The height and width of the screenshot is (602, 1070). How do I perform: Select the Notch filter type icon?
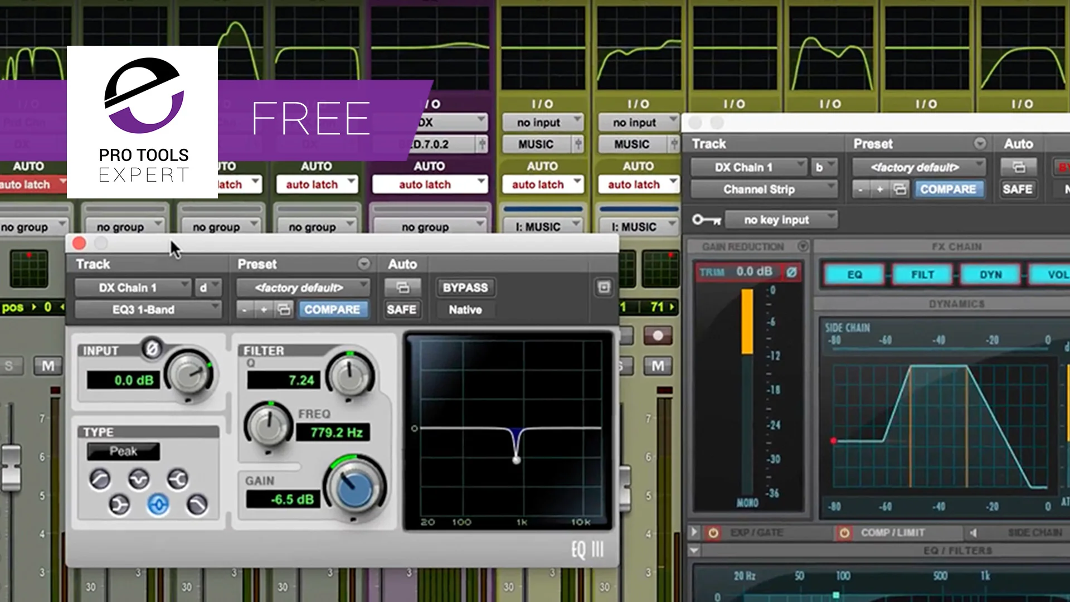pyautogui.click(x=139, y=479)
